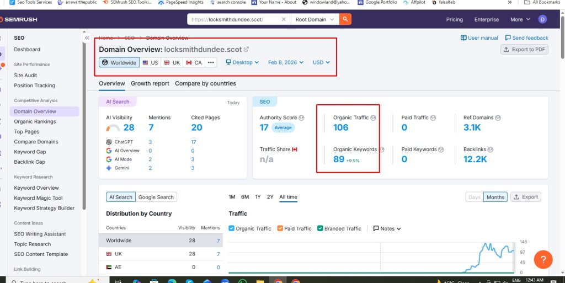Open the Pricing link
This screenshot has width=565, height=283.
(455, 19)
